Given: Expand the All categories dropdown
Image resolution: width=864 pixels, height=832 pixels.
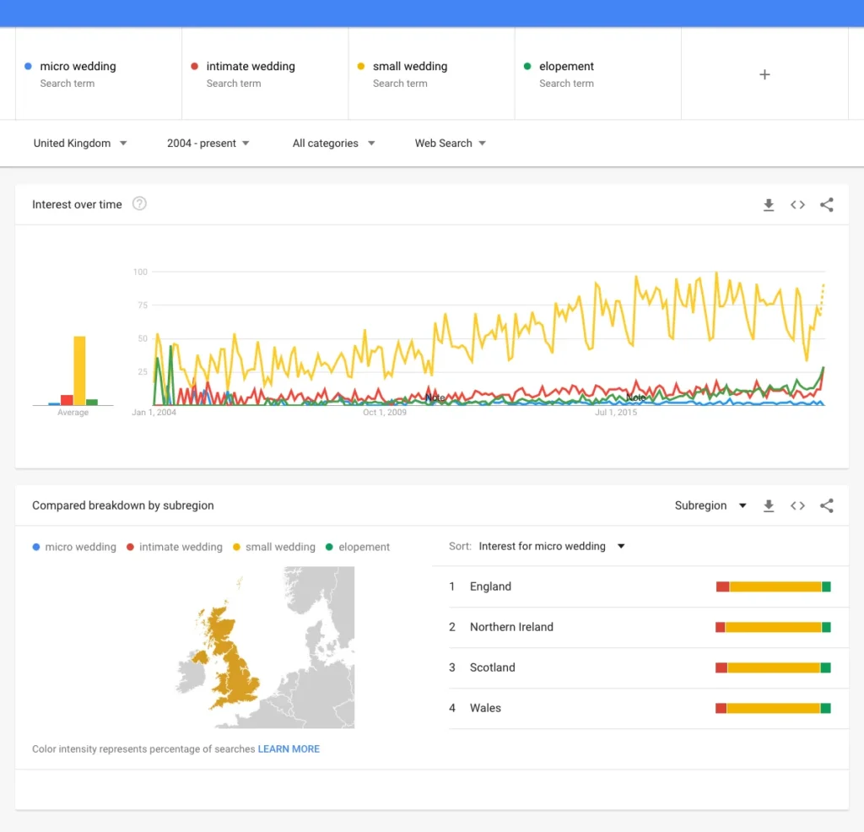Looking at the screenshot, I should [x=333, y=143].
